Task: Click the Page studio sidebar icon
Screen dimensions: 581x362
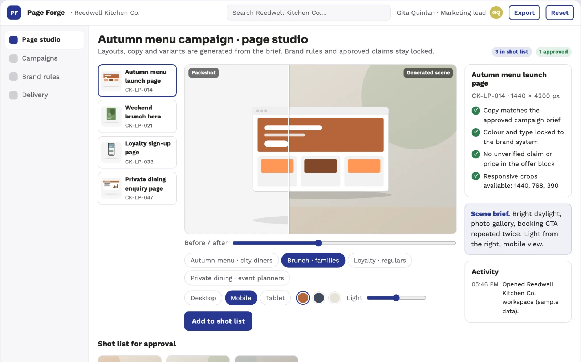Action: tap(13, 40)
